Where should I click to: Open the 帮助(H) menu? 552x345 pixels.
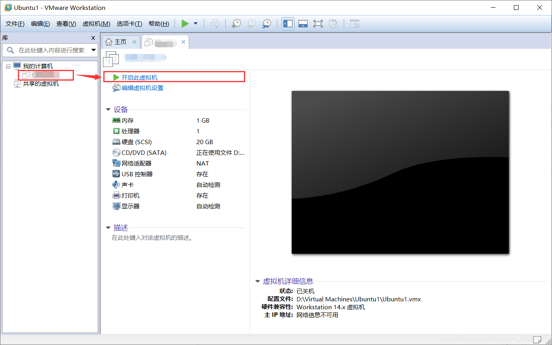pyautogui.click(x=159, y=24)
